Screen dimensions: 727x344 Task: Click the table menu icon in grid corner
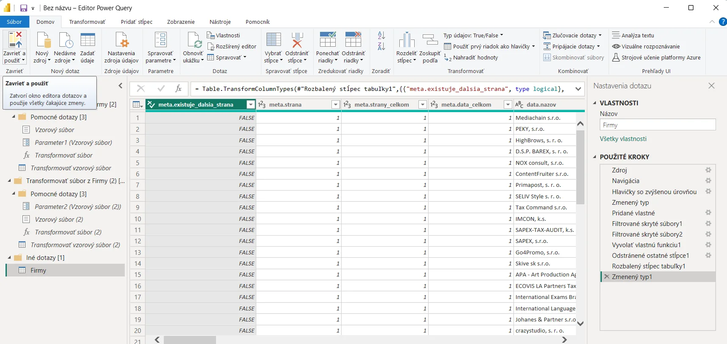click(x=137, y=104)
